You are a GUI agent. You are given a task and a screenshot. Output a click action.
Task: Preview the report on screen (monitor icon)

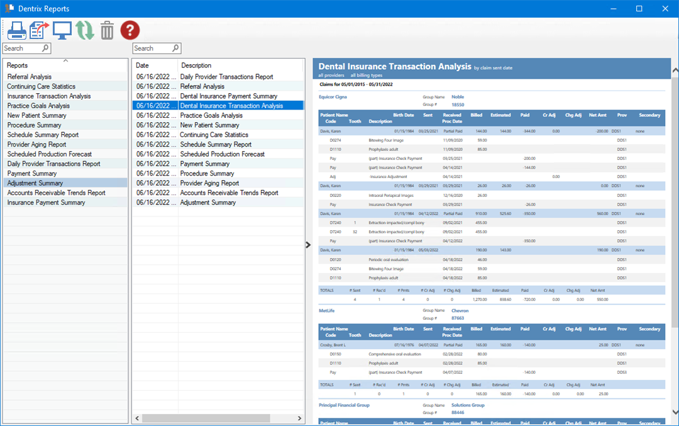pos(62,29)
